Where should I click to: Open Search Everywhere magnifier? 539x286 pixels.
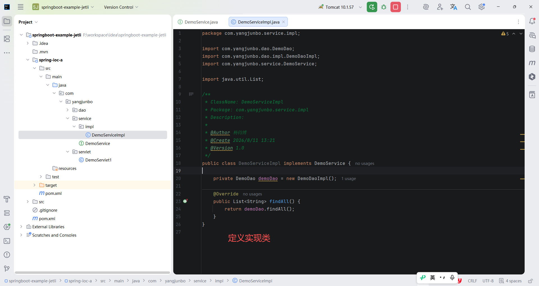(x=468, y=7)
